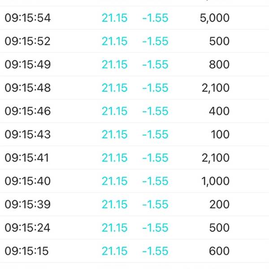This screenshot has height=269, width=269.
Task: Open the trade at 09:15:49
Action: coord(134,64)
